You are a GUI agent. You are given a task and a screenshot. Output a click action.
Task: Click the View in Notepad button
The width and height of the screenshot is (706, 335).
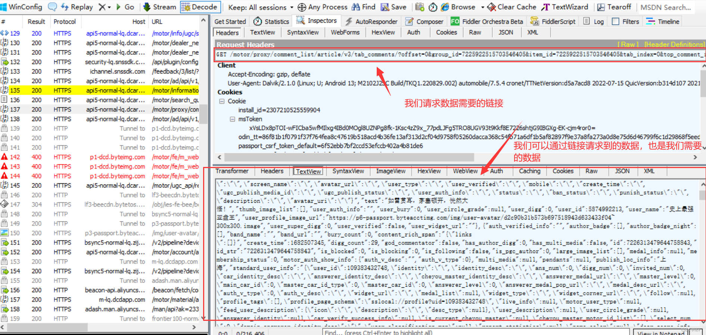661,332
